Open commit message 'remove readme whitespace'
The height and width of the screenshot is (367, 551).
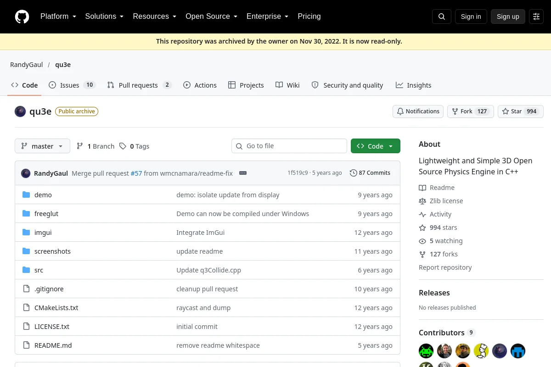[218, 345]
